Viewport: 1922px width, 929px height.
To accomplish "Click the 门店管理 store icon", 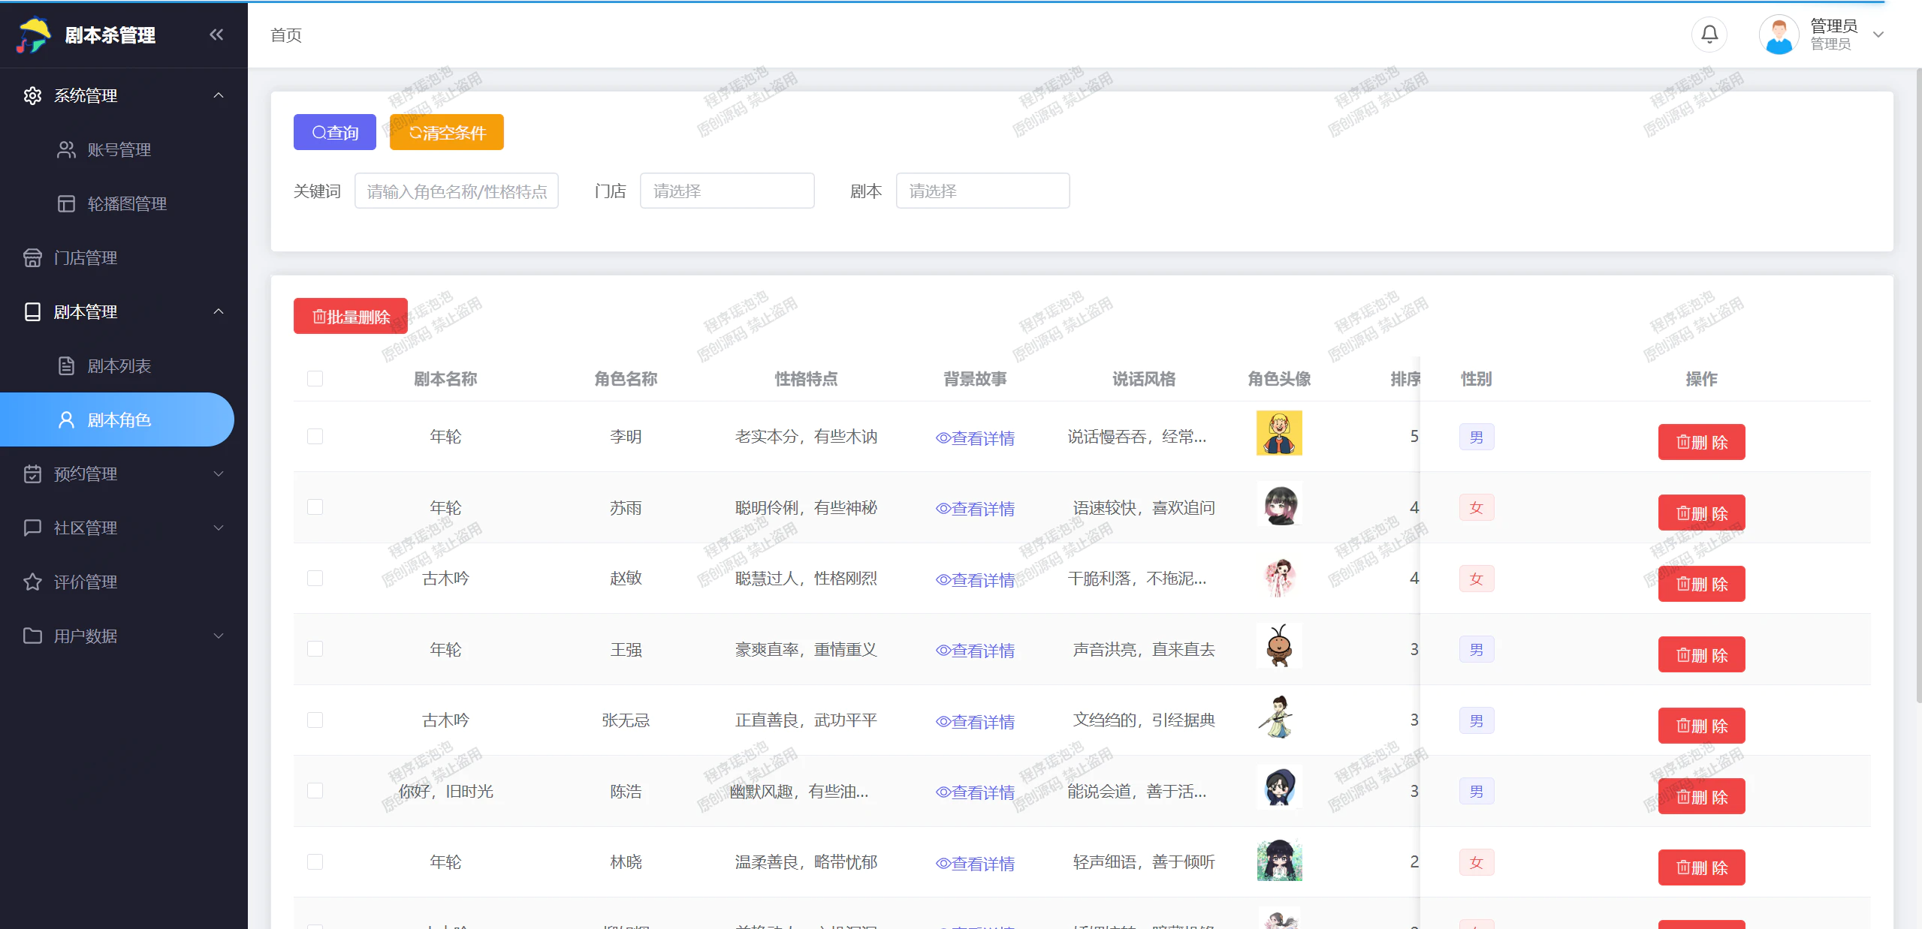I will pos(32,257).
